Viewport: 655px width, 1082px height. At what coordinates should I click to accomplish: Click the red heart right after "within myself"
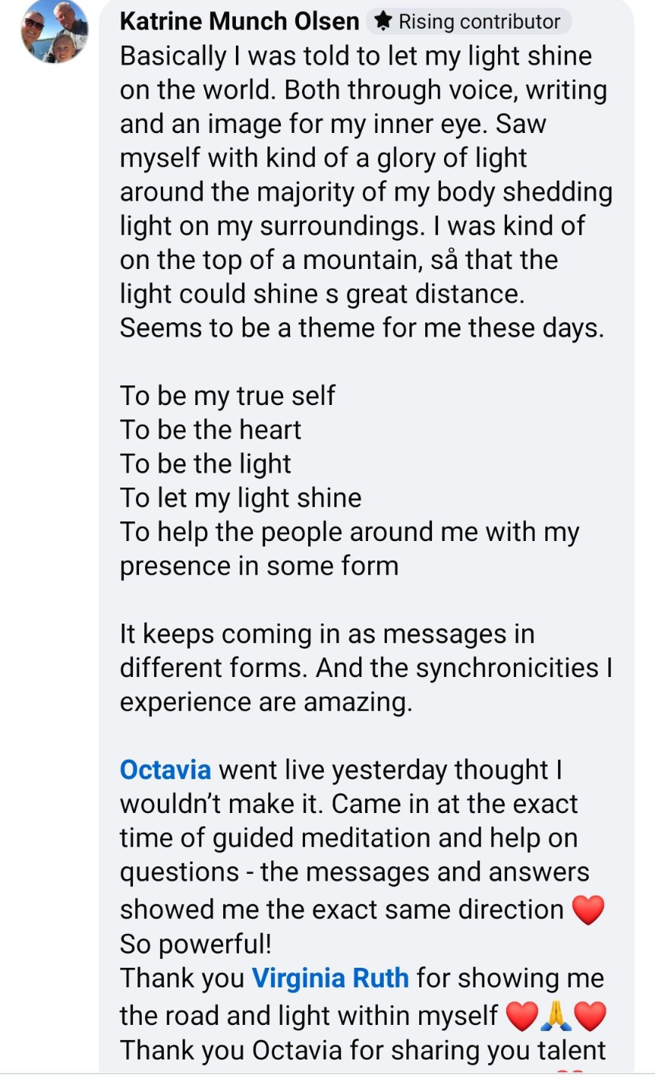coord(522,1017)
